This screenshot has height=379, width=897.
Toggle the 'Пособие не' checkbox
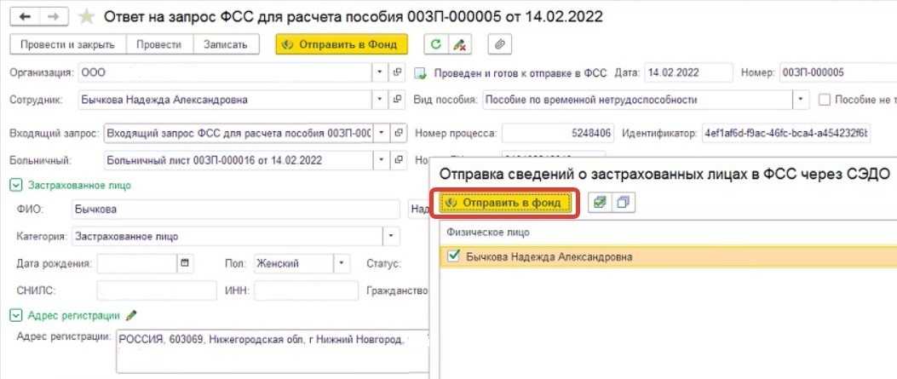click(x=824, y=100)
